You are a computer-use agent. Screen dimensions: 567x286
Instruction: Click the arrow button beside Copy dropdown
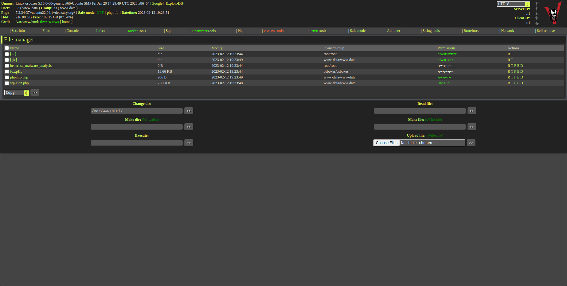35,93
